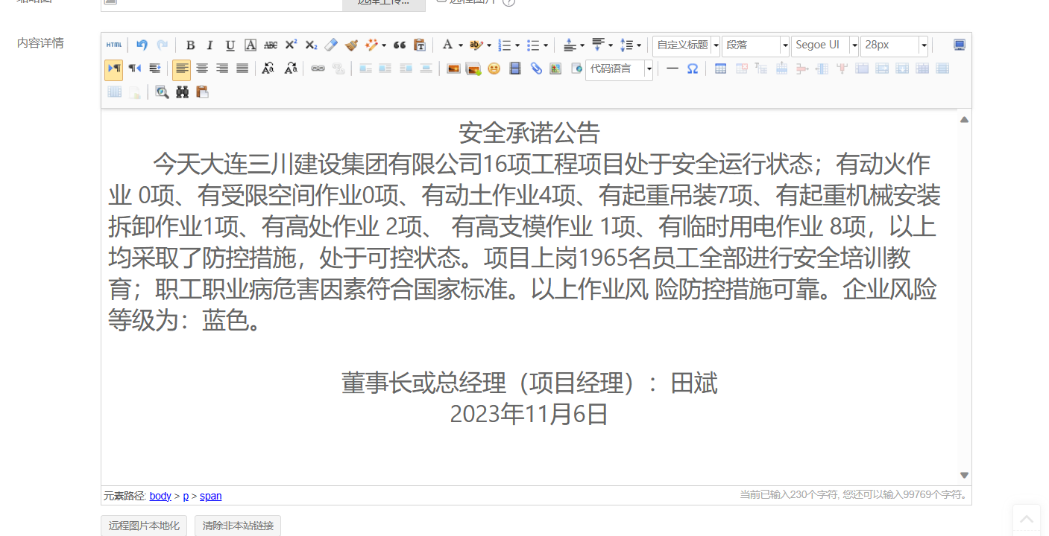The height and width of the screenshot is (536, 1049).
Task: Toggle bold formatting
Action: tap(190, 45)
